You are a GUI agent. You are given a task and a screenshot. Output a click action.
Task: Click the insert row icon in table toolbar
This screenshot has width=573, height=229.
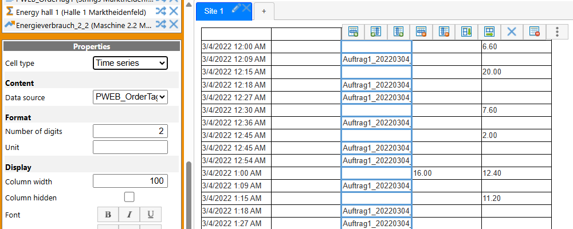click(353, 32)
